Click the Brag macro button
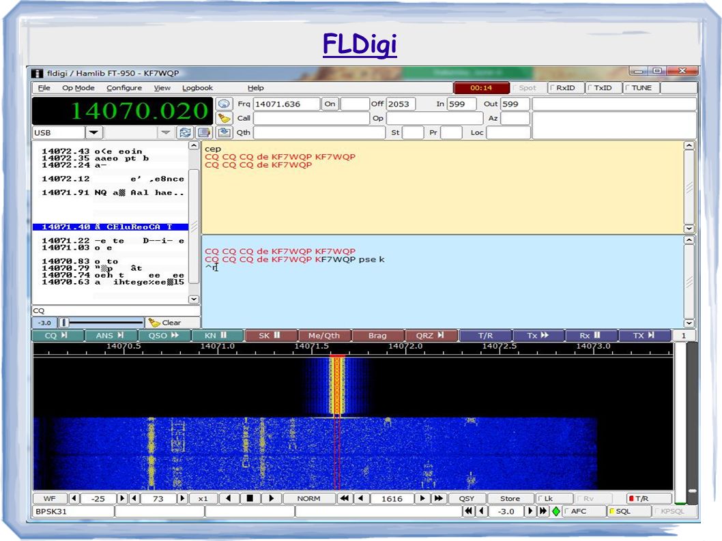 point(378,335)
